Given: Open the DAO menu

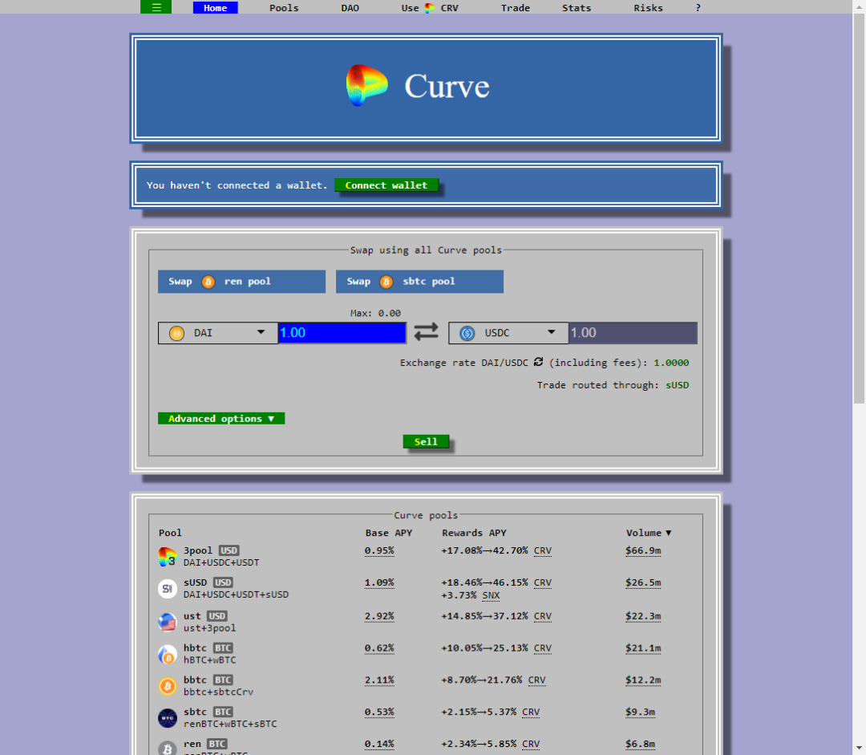Looking at the screenshot, I should pyautogui.click(x=350, y=8).
